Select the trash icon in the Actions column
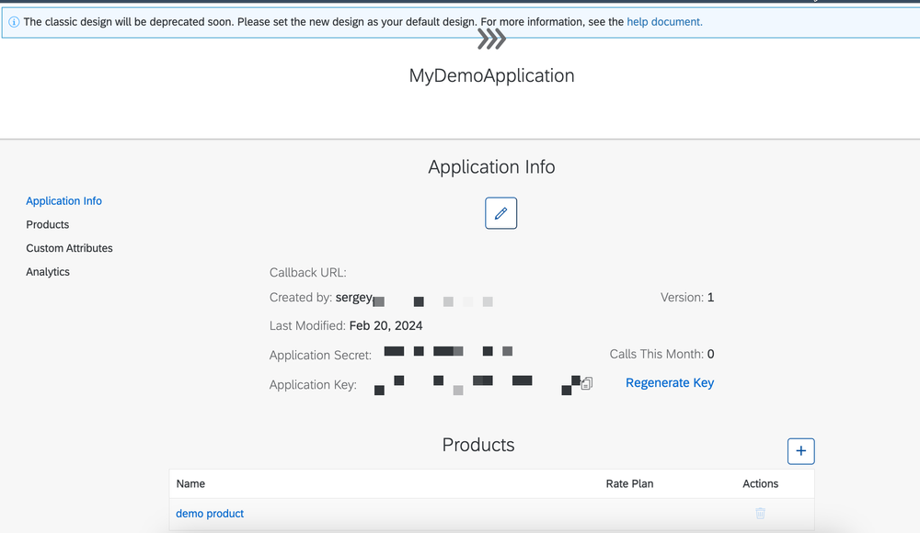 [x=760, y=513]
